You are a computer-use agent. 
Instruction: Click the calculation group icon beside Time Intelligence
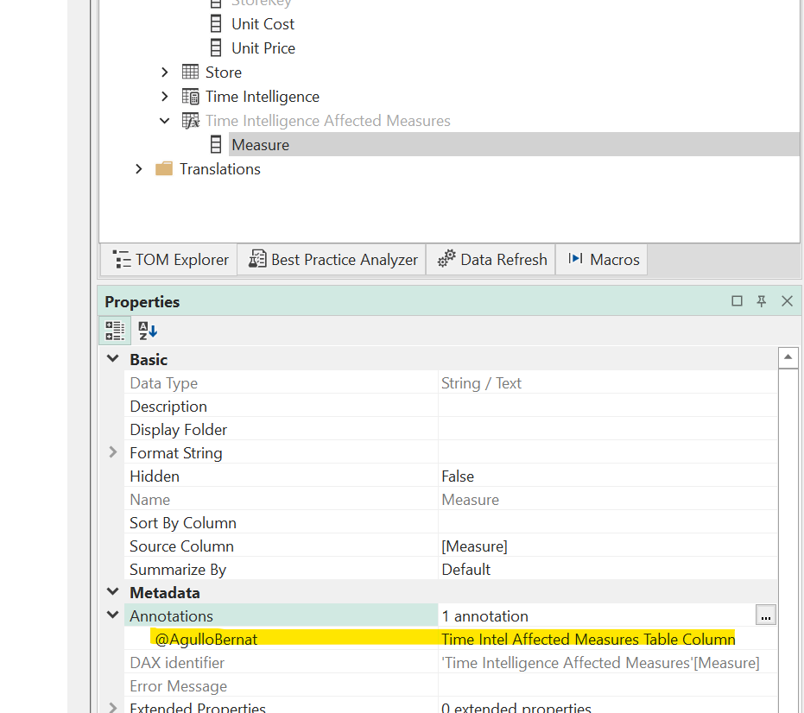click(x=189, y=96)
